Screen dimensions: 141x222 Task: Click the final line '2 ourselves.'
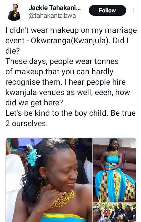click(26, 123)
